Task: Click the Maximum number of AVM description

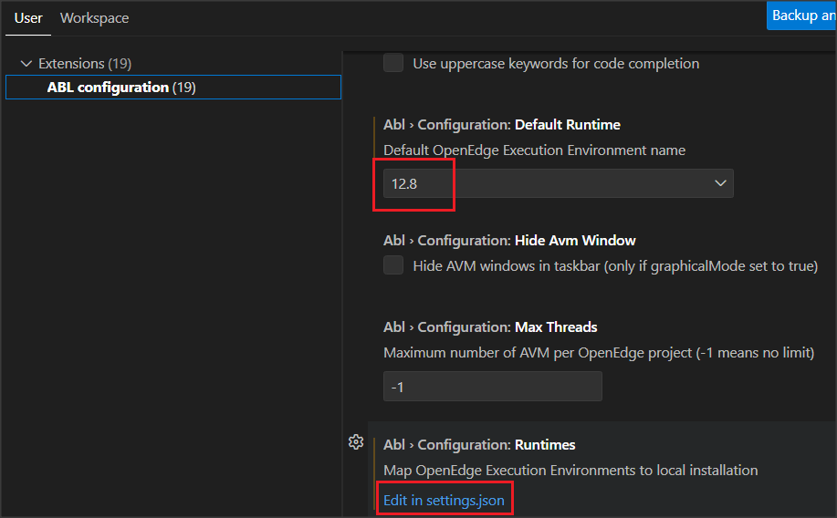Action: [x=598, y=352]
